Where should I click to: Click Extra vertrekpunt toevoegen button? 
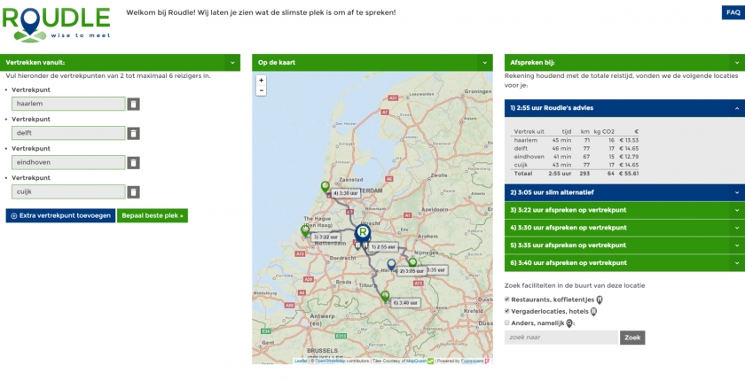coord(60,216)
